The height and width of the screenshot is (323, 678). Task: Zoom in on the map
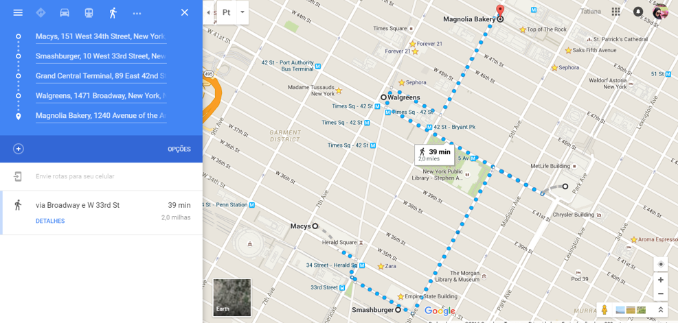660,280
